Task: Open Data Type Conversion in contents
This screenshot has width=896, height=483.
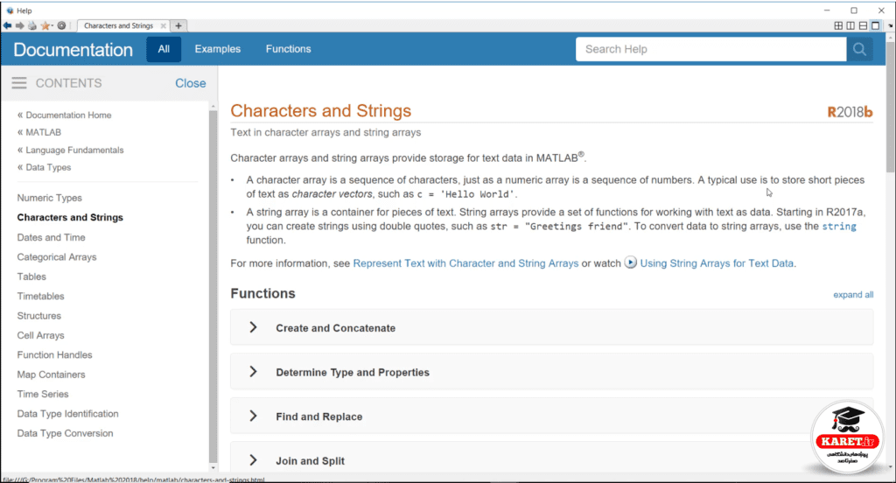Action: click(x=65, y=433)
